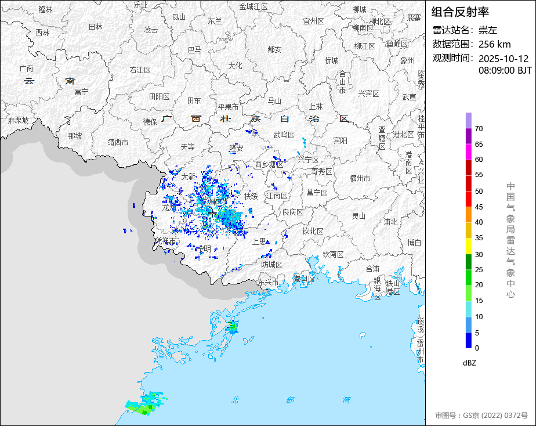
Task: Select the 云南 province label
Action: pos(50,81)
